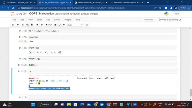Image resolution: width=192 pixels, height=108 pixels.
Task: Open the Cell menu
Action: [48, 20]
